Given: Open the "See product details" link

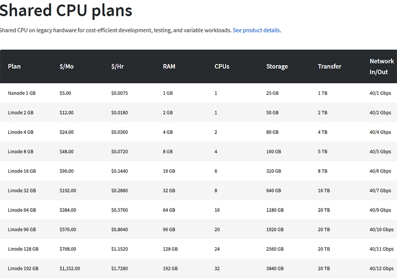Looking at the screenshot, I should point(256,30).
